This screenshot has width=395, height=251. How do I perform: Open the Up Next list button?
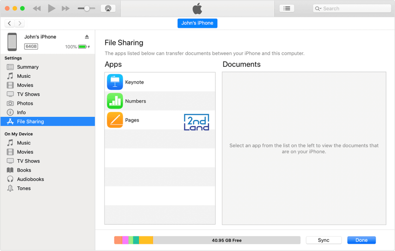(287, 8)
